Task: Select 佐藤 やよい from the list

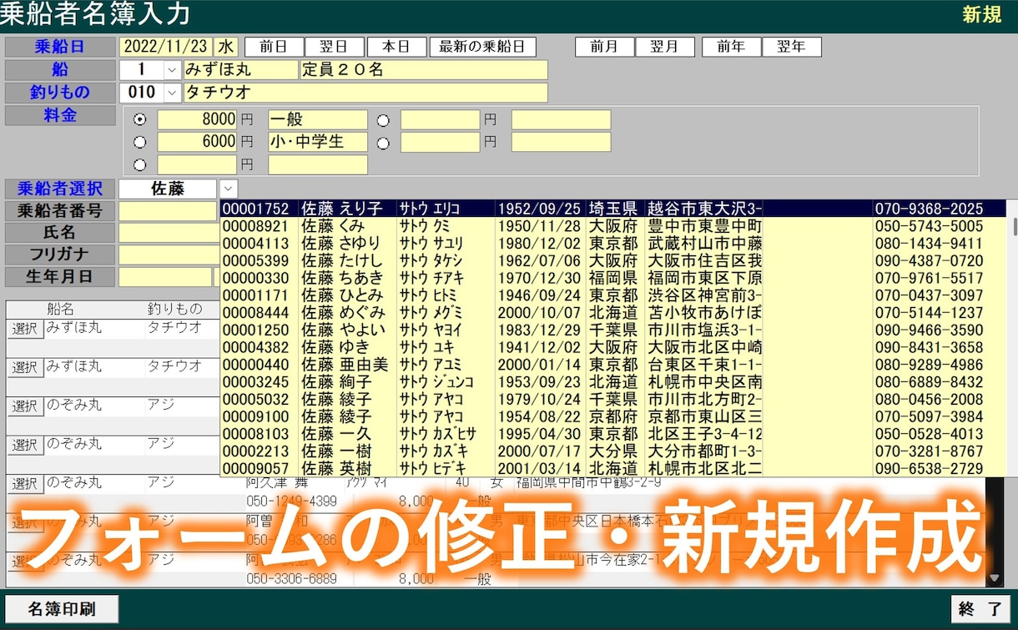Action: (x=613, y=330)
